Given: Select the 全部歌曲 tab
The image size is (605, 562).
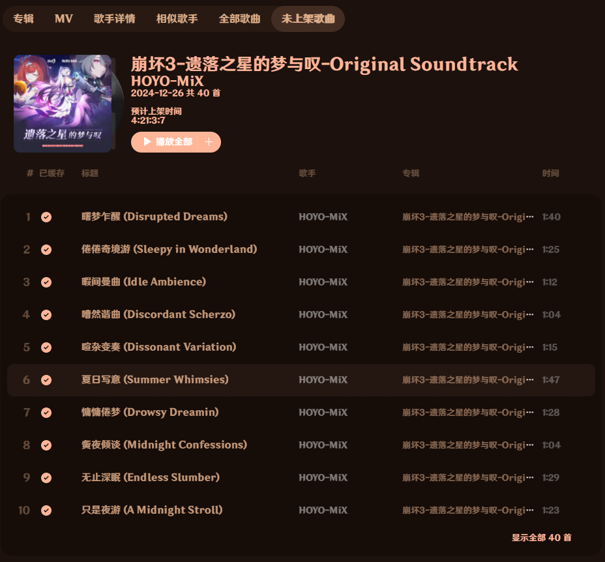Looking at the screenshot, I should coord(240,18).
